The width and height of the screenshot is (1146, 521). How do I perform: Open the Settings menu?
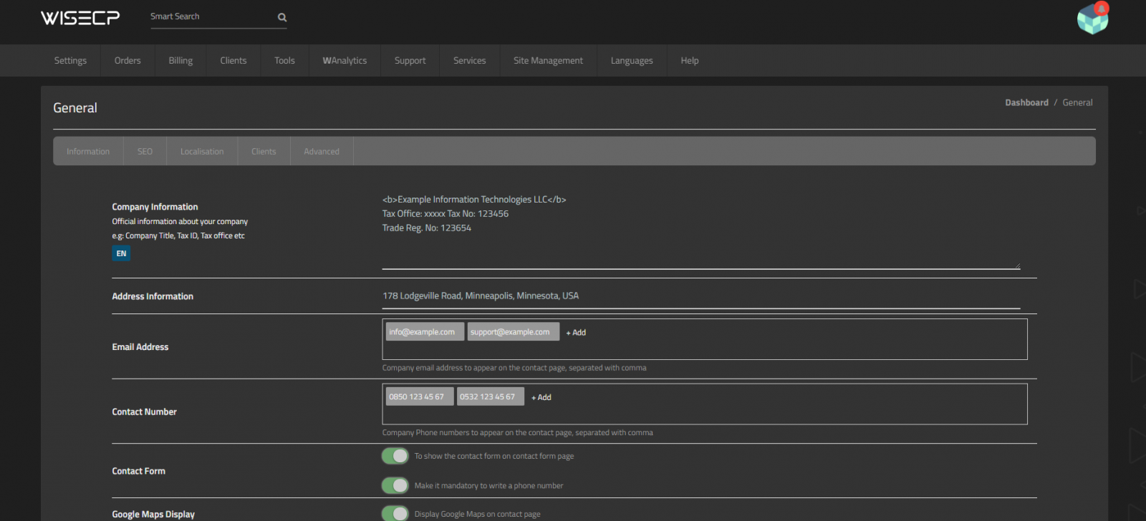(70, 61)
